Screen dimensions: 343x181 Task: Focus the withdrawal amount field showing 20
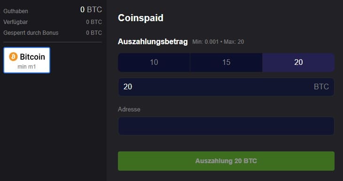pos(226,87)
